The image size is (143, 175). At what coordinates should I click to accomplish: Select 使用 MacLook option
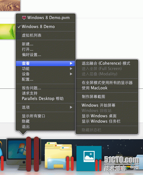107,88
